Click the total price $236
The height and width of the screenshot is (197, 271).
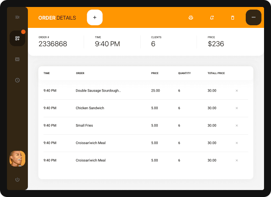216,44
